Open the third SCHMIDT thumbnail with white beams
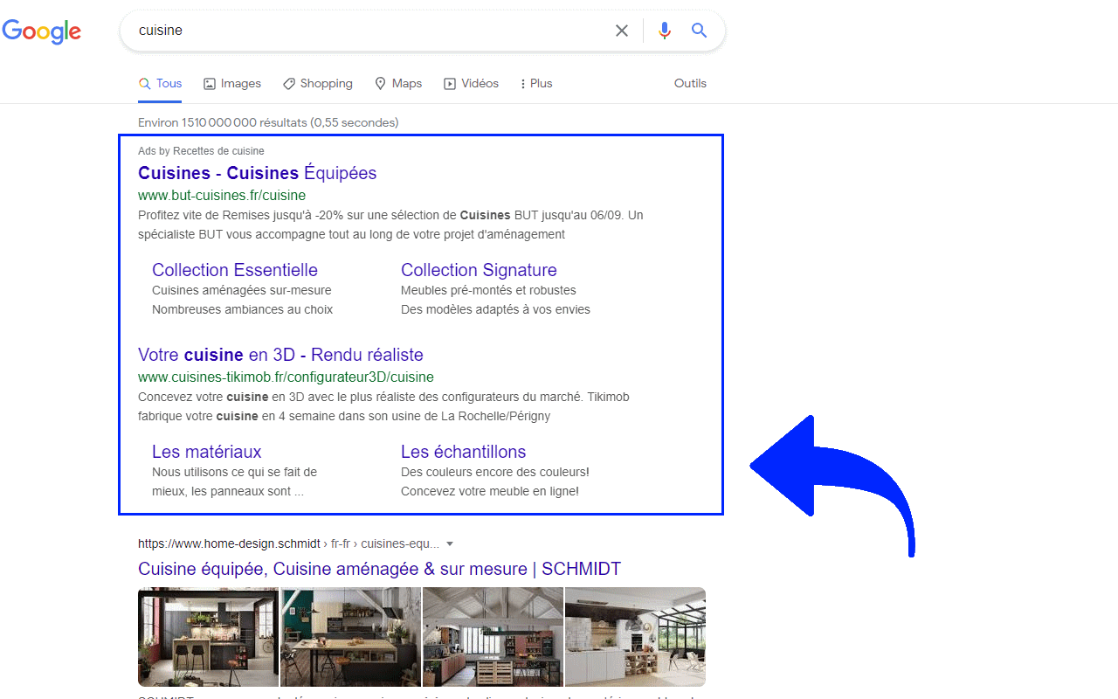 (x=493, y=637)
